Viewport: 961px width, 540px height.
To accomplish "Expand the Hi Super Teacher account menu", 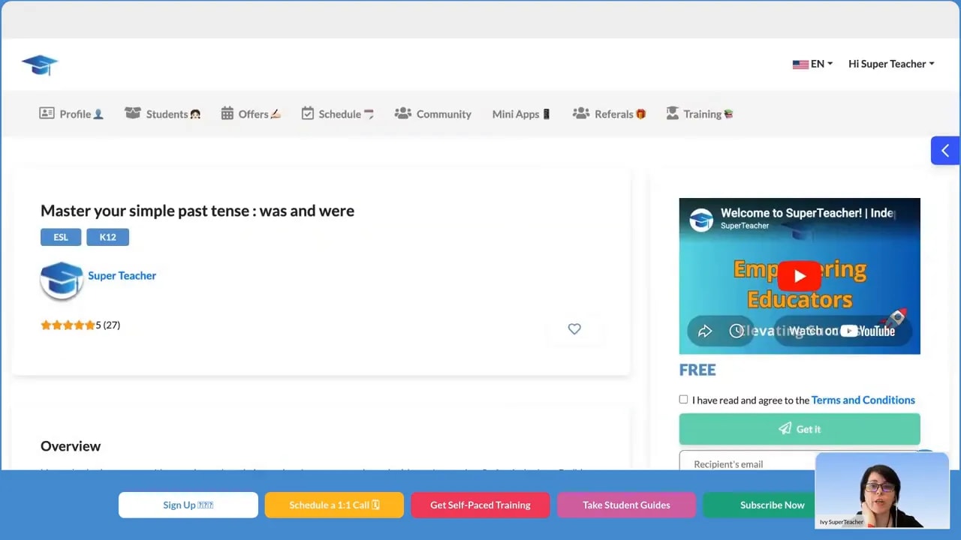I will (x=891, y=64).
